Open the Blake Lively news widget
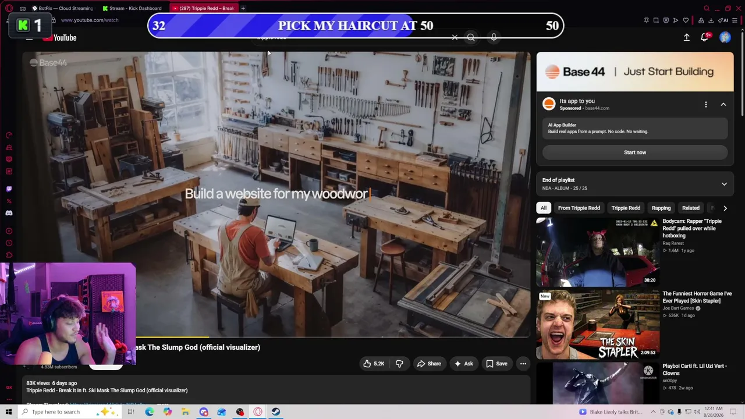Image resolution: width=745 pixels, height=419 pixels. click(x=611, y=412)
